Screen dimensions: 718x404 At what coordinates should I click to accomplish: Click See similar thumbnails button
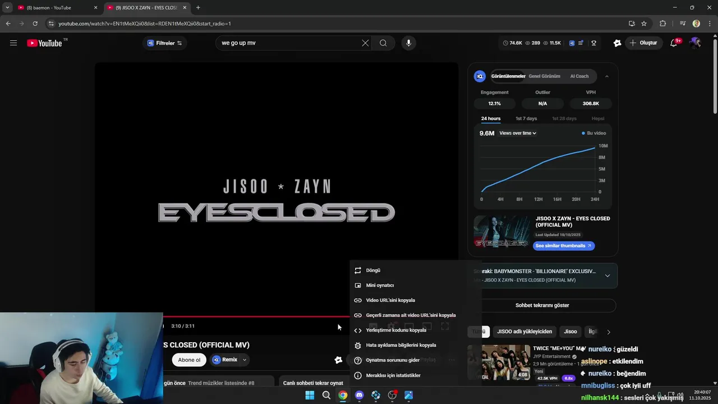(563, 246)
